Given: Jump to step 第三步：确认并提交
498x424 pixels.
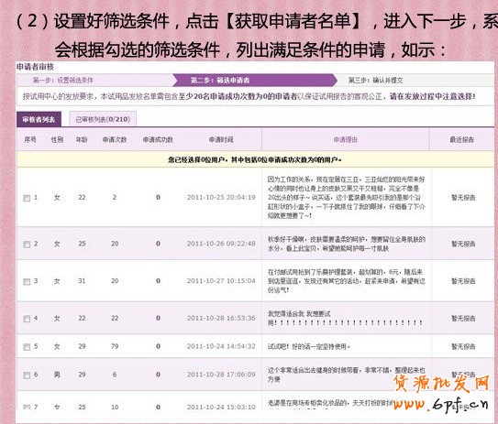Looking at the screenshot, I should (375, 81).
